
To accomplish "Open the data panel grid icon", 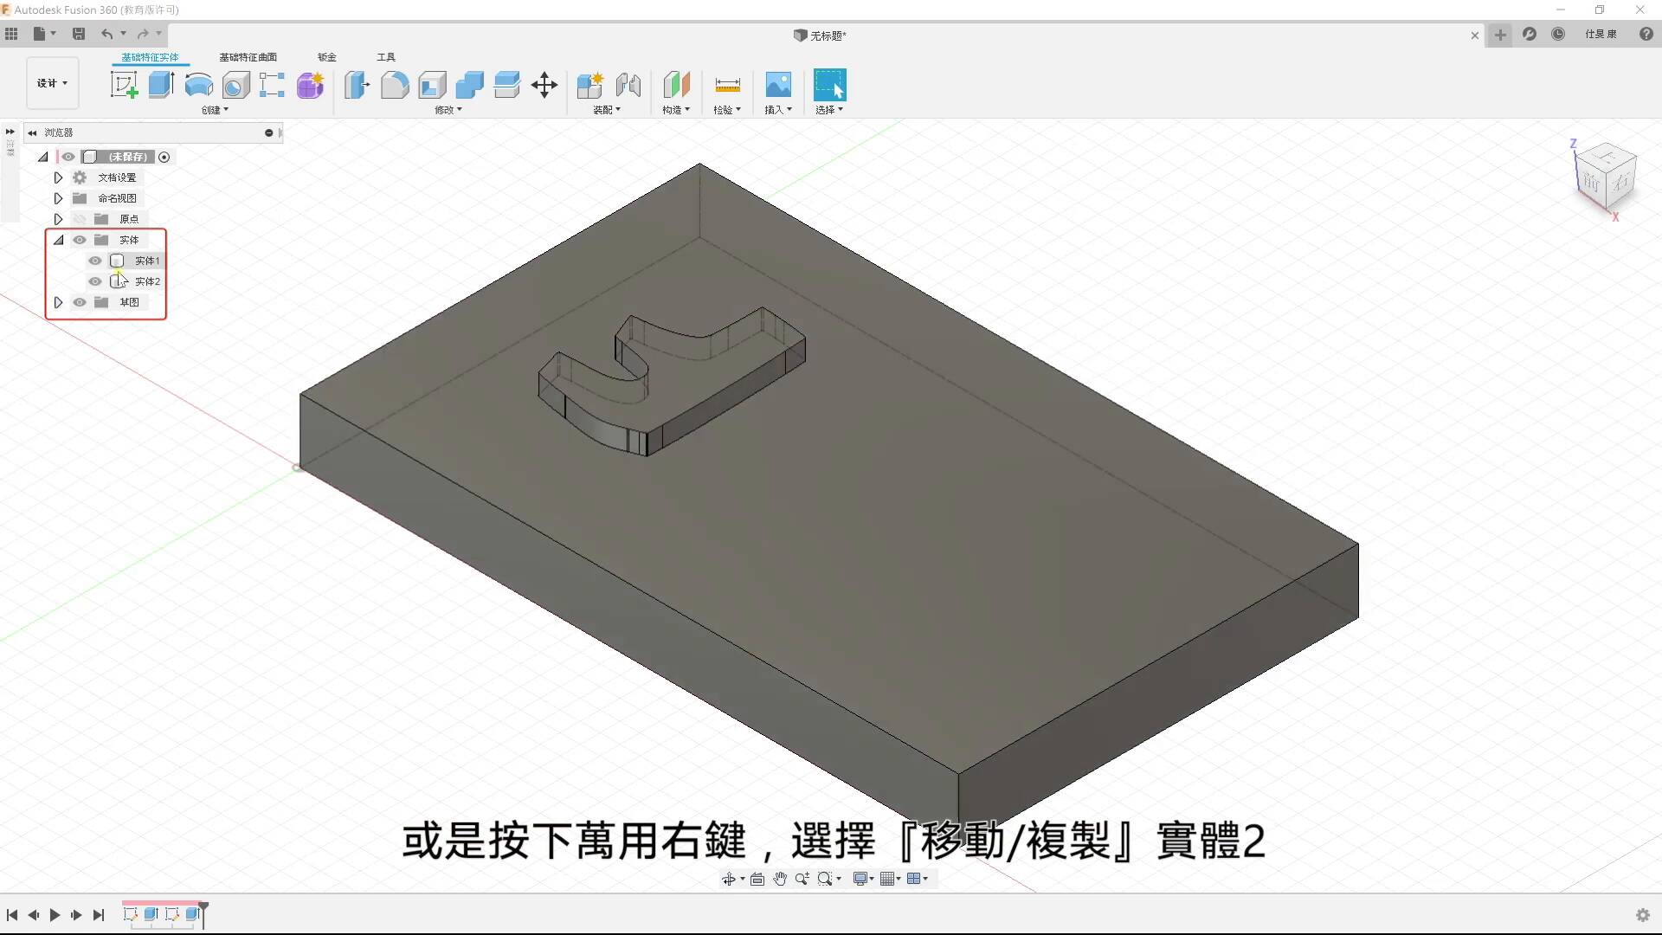I will click(x=11, y=34).
